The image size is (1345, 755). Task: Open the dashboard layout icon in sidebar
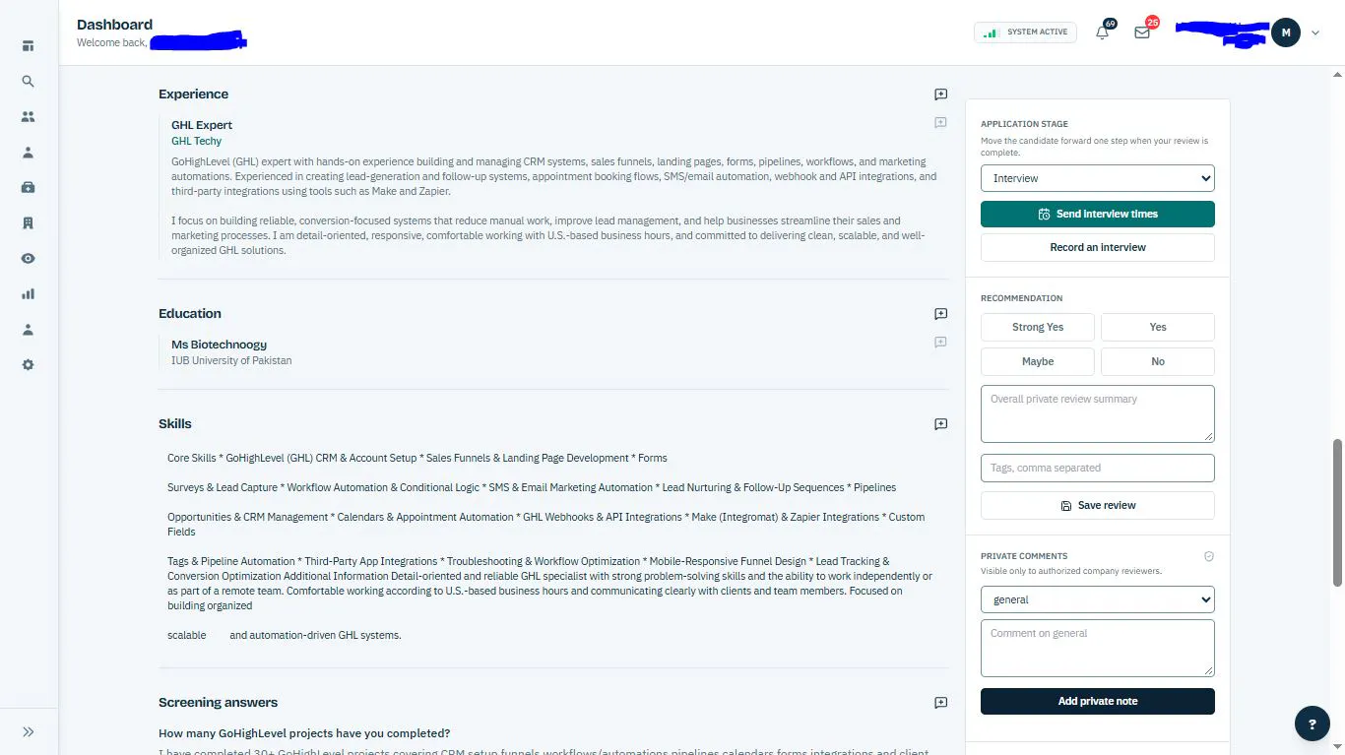[x=28, y=45]
